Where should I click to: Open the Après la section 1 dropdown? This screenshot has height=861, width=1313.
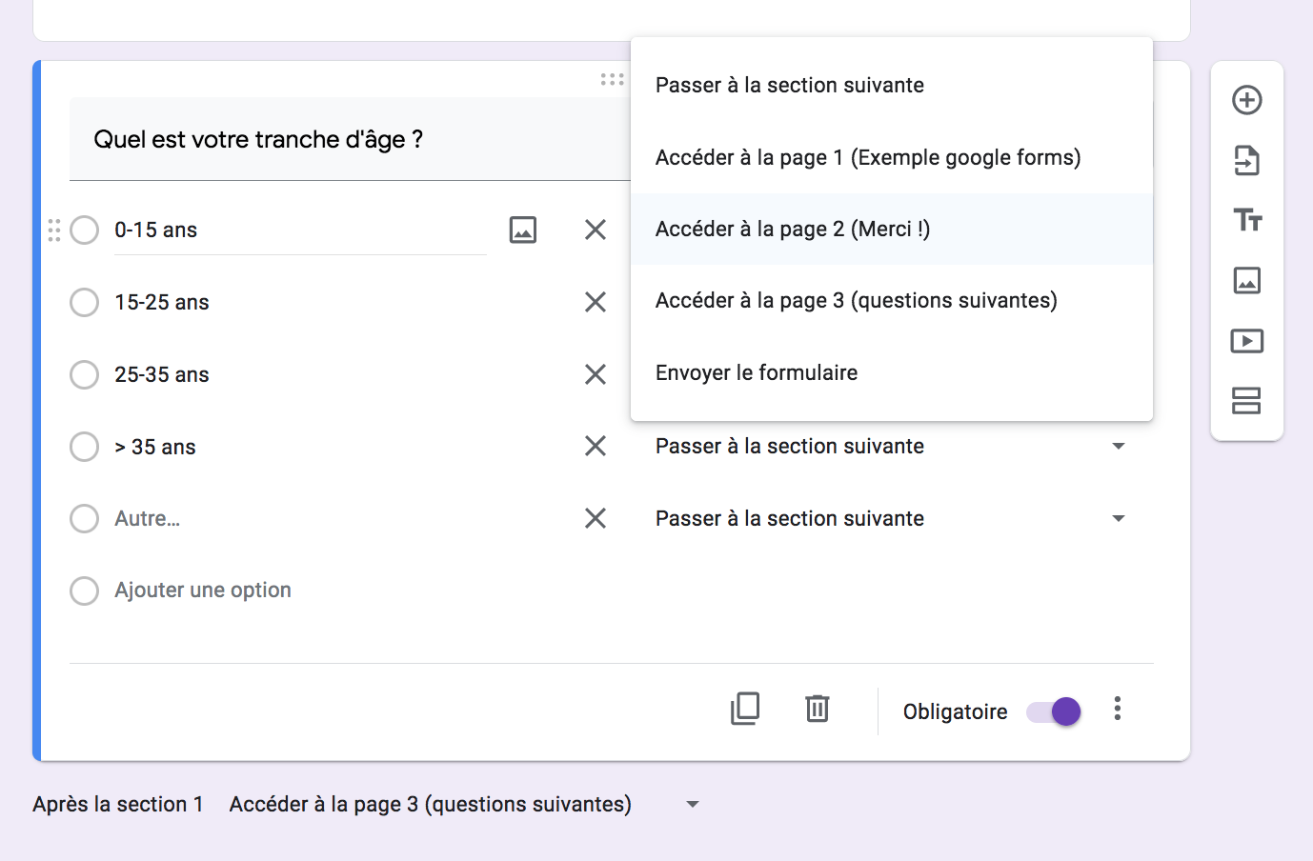click(x=465, y=805)
